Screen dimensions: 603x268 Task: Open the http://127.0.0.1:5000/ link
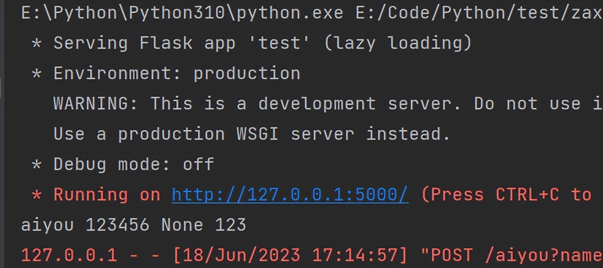tap(290, 195)
